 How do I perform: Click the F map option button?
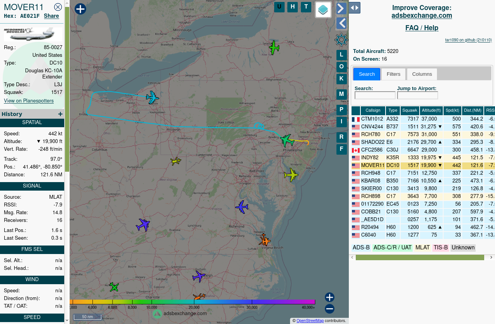click(x=341, y=149)
